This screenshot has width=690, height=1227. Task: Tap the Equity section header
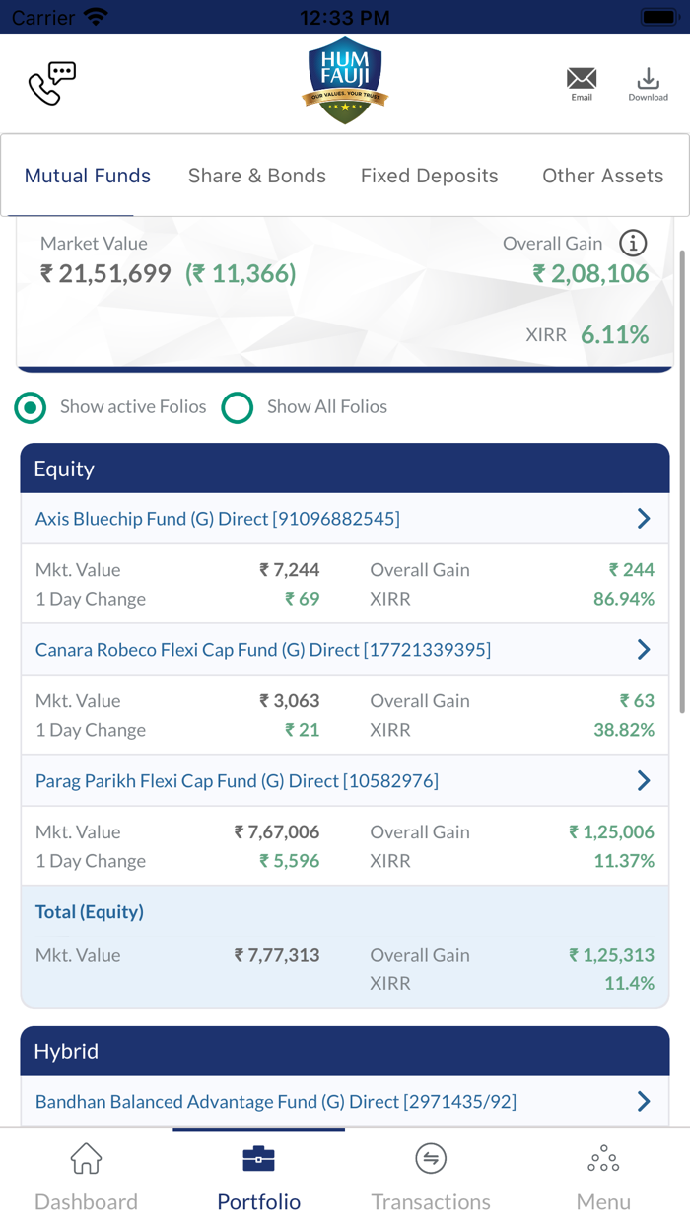coord(345,469)
